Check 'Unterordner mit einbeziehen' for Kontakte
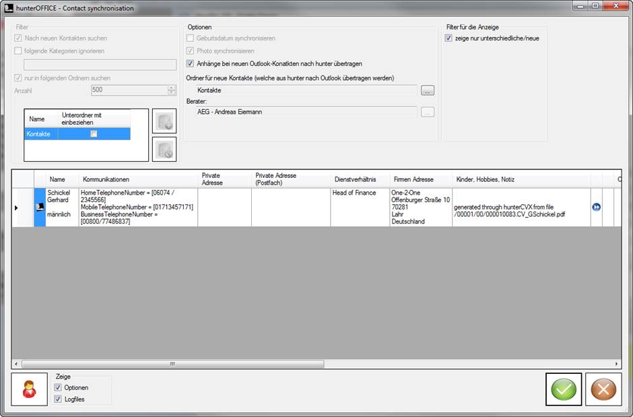 94,134
